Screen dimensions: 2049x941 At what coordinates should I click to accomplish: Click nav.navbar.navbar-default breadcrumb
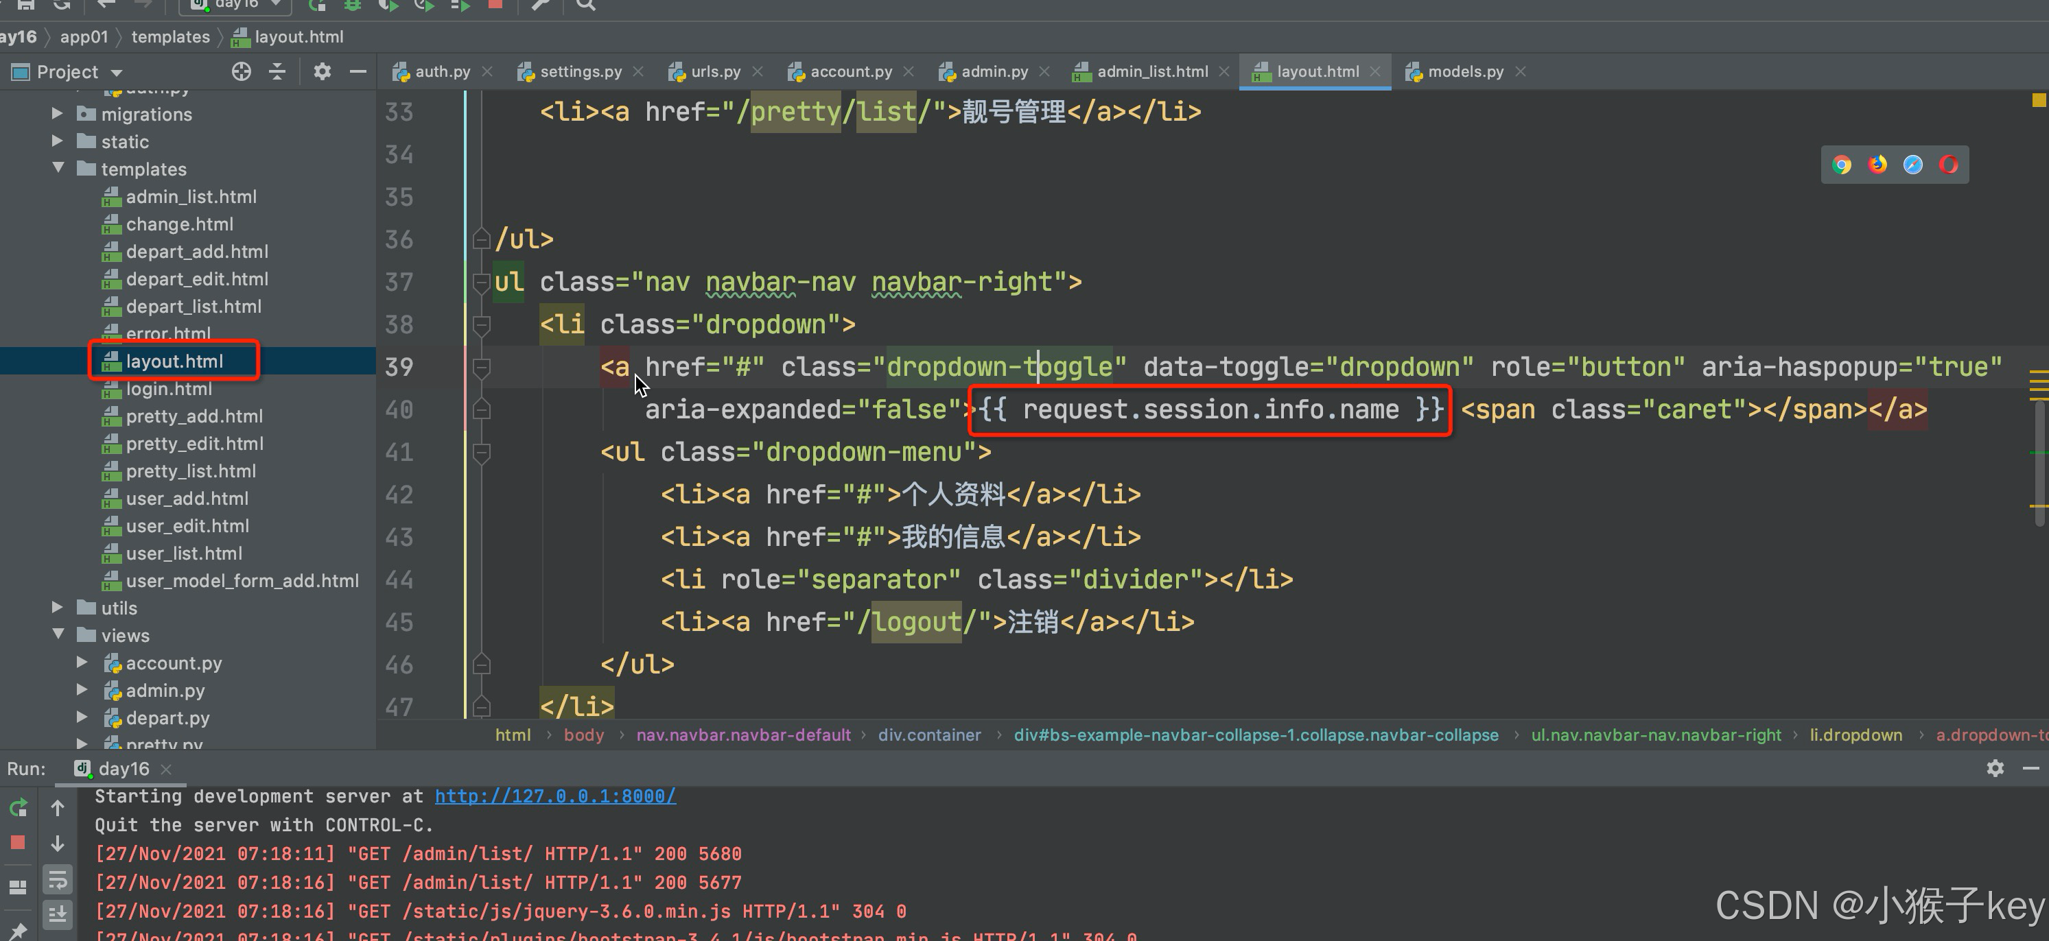click(x=743, y=735)
